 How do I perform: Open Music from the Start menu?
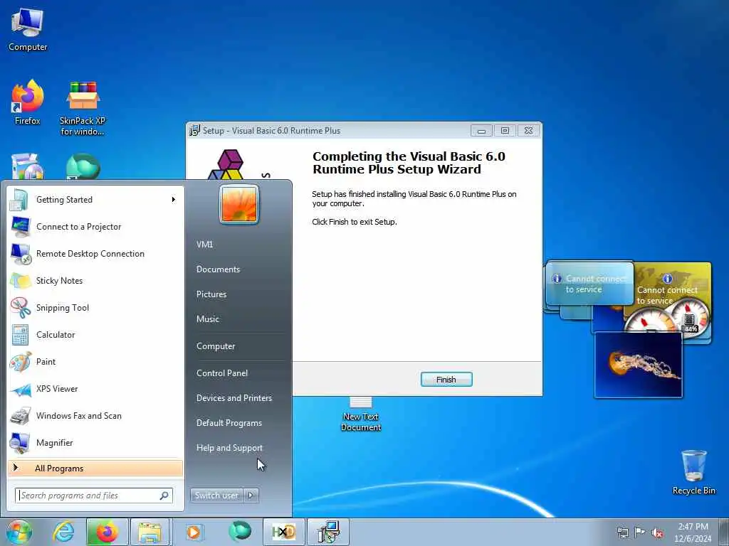pos(208,319)
